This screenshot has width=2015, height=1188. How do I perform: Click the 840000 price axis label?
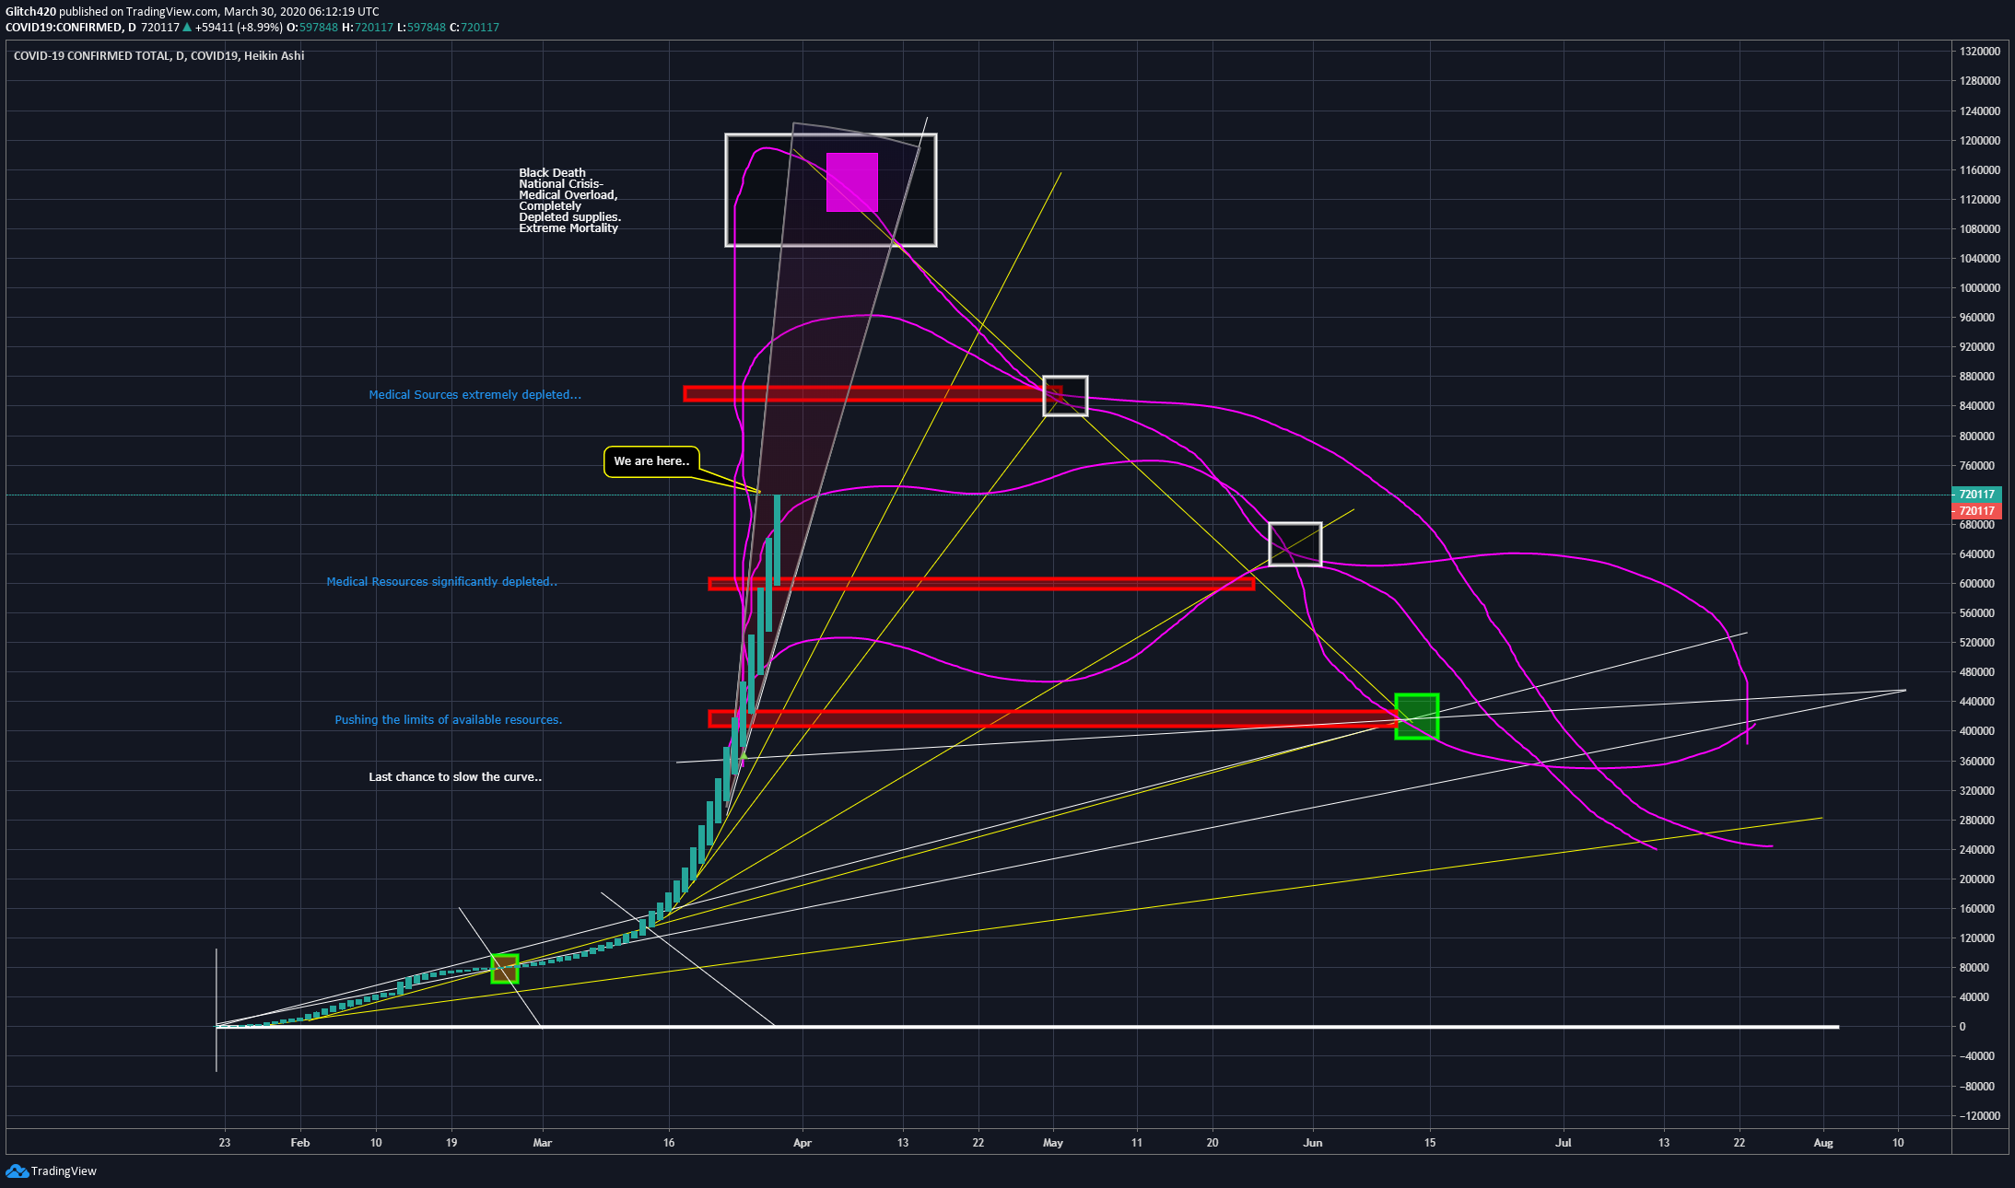(1976, 405)
